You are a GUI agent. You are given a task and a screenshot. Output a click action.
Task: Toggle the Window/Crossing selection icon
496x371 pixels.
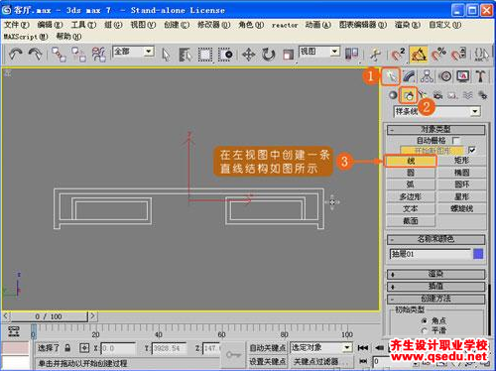(x=225, y=55)
